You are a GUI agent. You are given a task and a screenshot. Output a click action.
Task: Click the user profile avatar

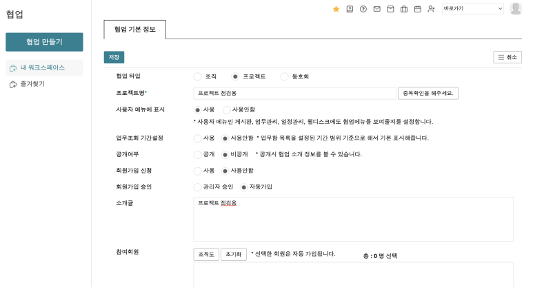(x=515, y=9)
